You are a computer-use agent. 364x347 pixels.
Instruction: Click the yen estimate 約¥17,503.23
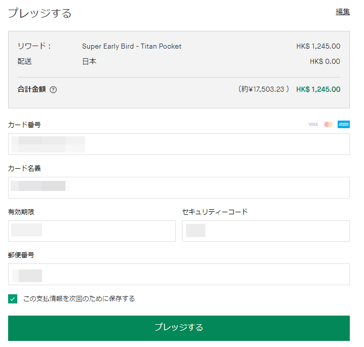(264, 89)
